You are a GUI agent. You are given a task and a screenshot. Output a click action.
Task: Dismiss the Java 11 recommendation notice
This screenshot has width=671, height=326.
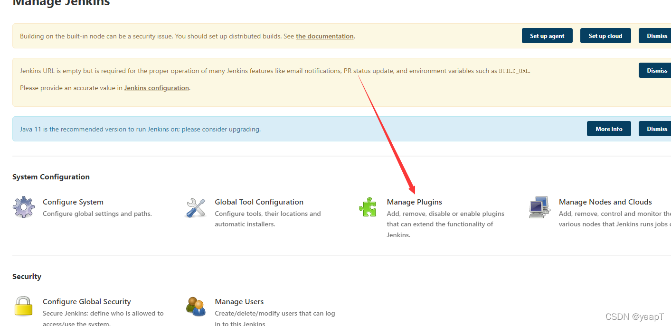click(x=657, y=129)
